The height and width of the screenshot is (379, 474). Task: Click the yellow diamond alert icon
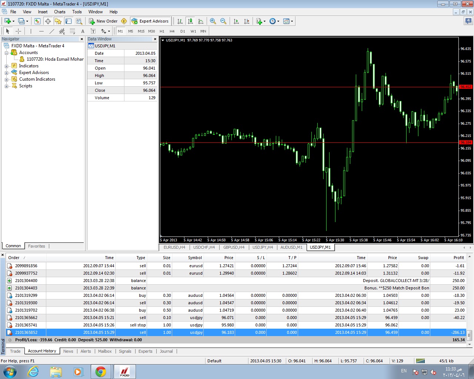coord(124,21)
